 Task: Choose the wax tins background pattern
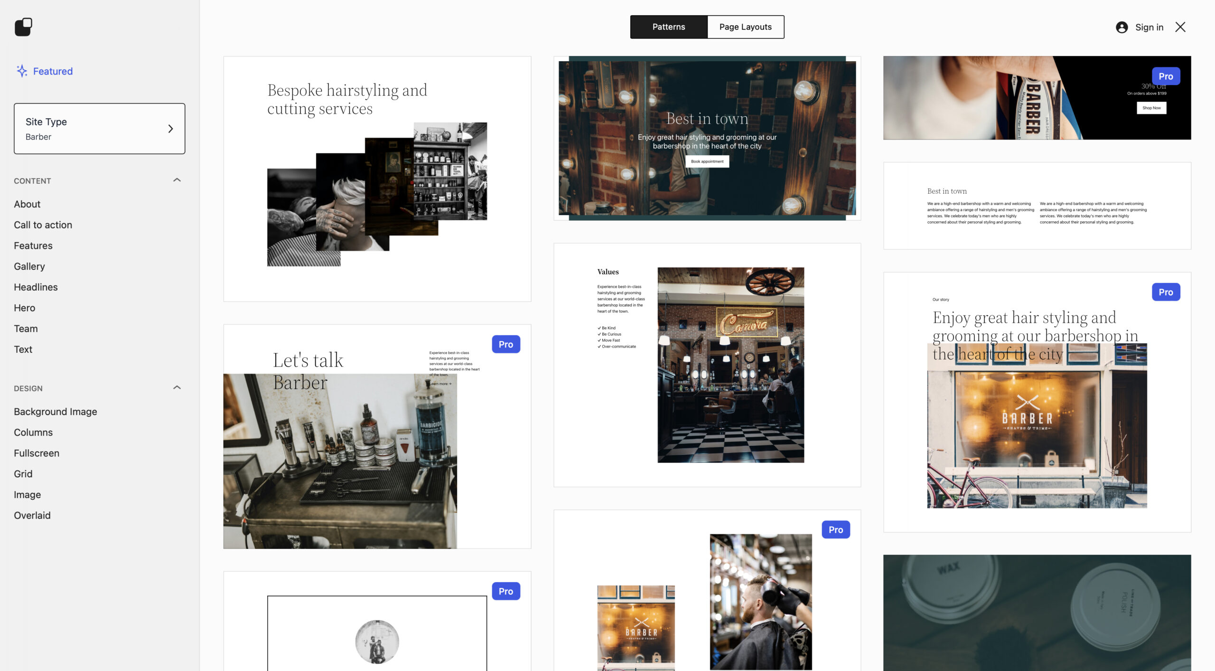click(1037, 613)
